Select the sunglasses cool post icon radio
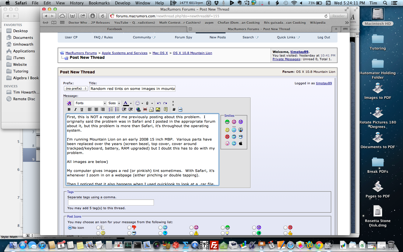The width and height of the screenshot is (403, 252). [x=129, y=233]
